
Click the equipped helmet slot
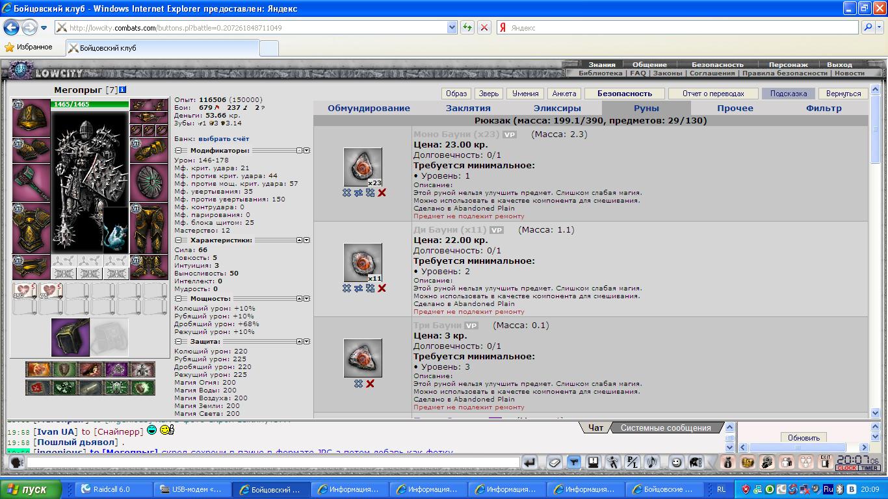point(31,118)
